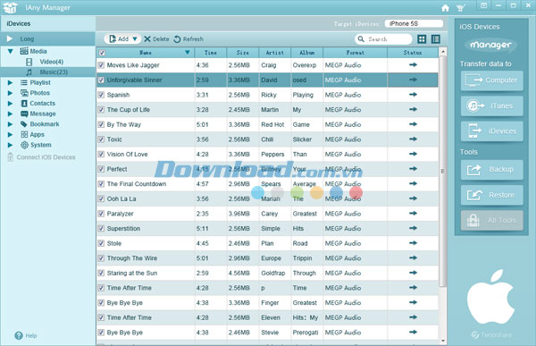
Task: Expand the Contacts tree node
Action: (10, 104)
